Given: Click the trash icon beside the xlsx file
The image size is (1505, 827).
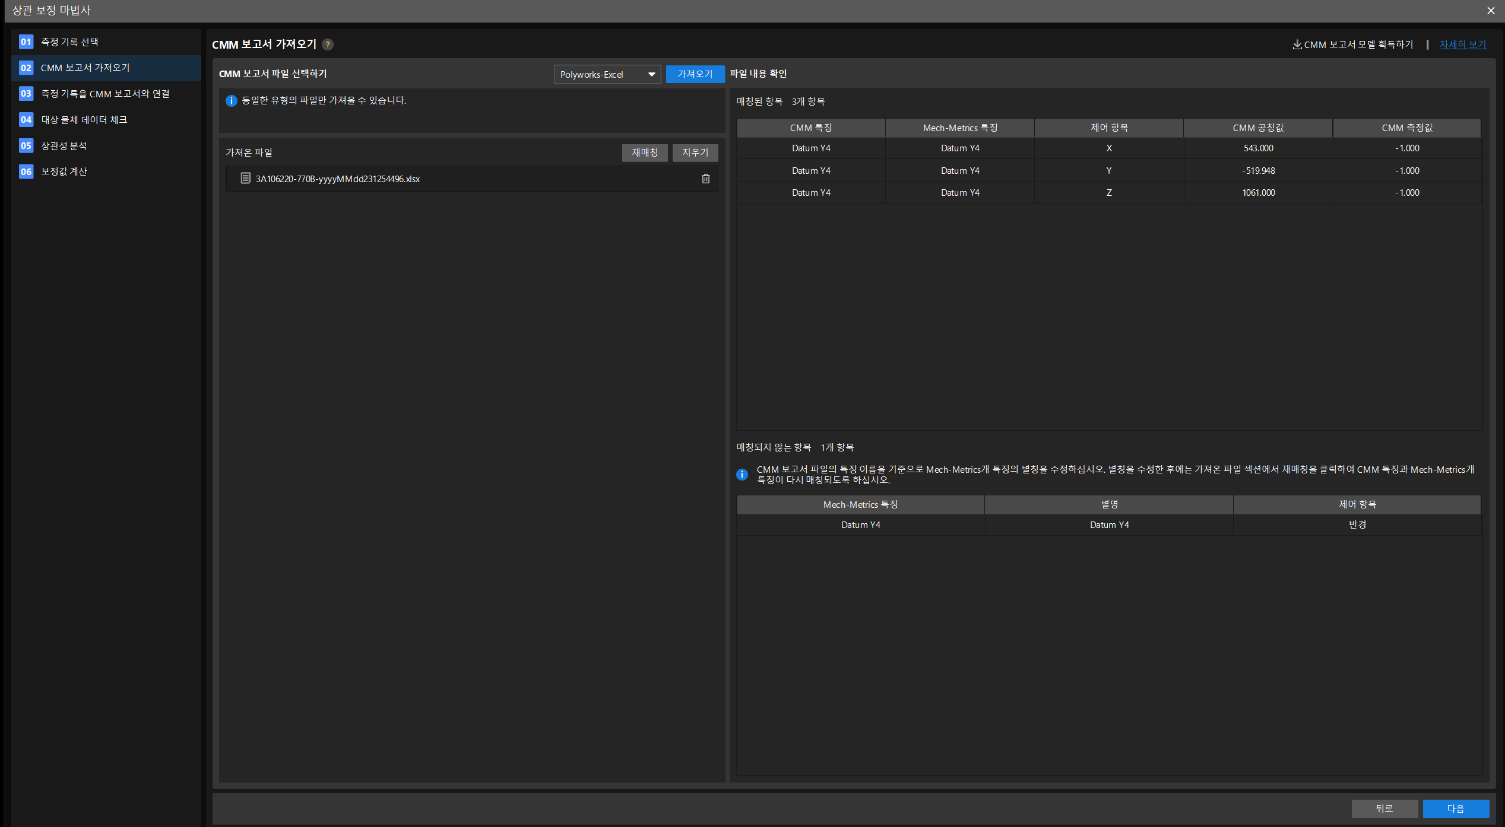Looking at the screenshot, I should 706,179.
